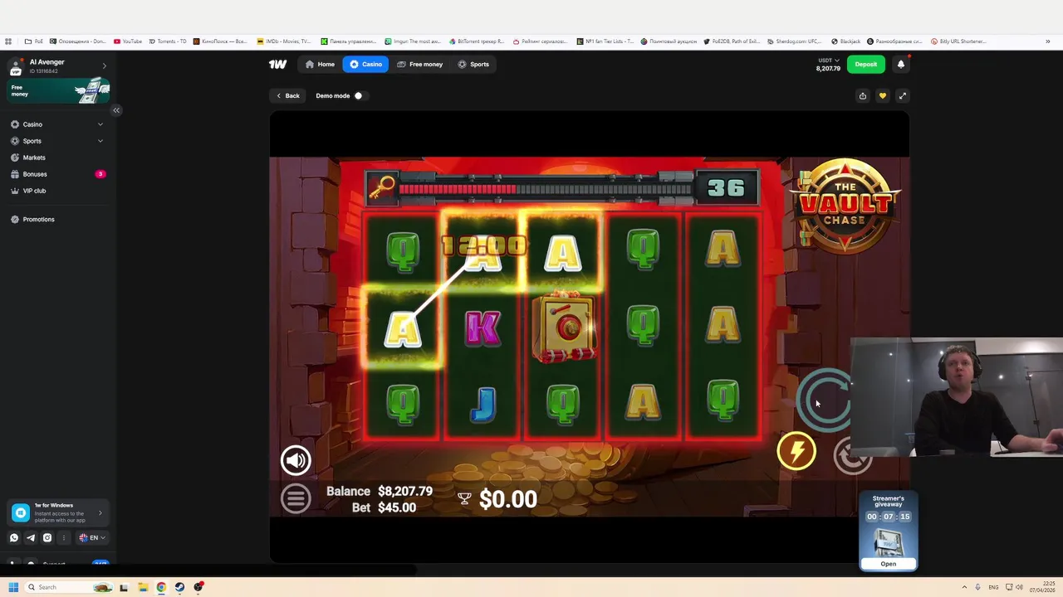The width and height of the screenshot is (1063, 597).
Task: Click the green Deposit button
Action: point(865,64)
